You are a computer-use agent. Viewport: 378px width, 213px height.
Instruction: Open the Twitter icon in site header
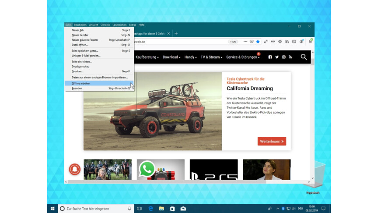(x=276, y=57)
